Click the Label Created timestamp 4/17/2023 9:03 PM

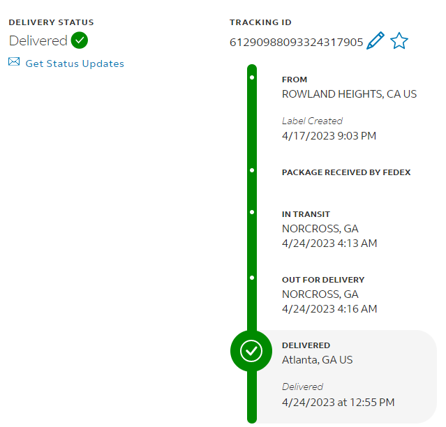point(329,135)
